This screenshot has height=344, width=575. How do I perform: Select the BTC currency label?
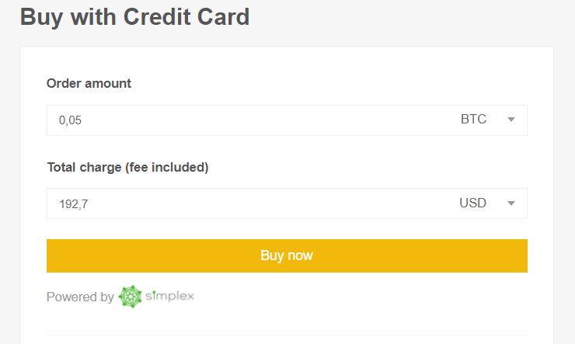click(x=473, y=119)
